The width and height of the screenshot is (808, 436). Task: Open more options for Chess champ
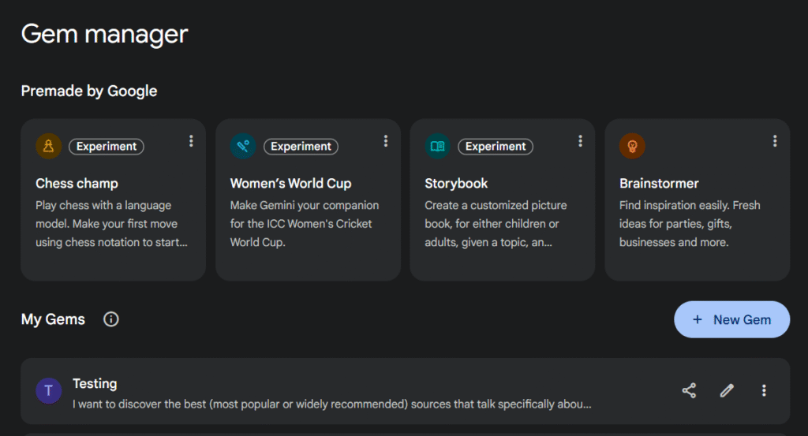[191, 141]
